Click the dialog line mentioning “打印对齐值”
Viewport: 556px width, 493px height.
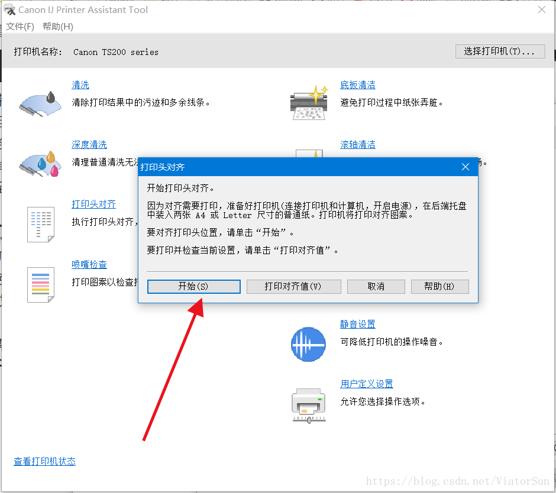tap(243, 250)
